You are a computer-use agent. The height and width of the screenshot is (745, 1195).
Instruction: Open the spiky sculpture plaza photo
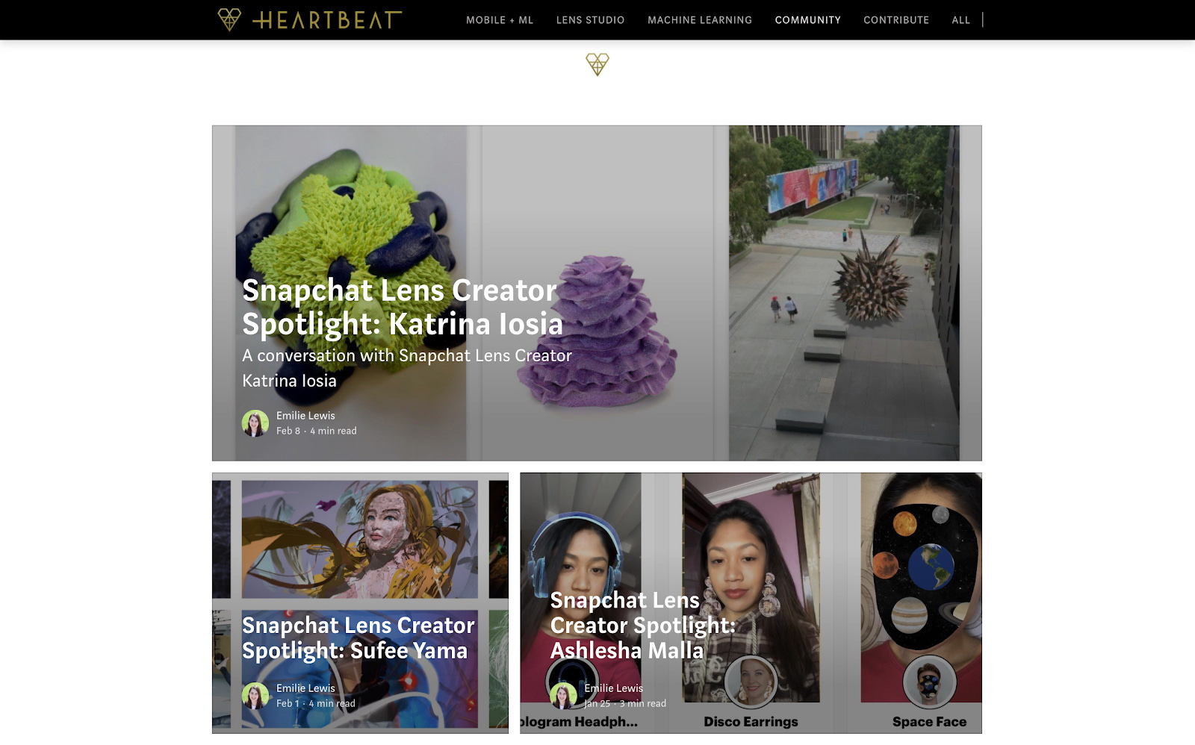click(844, 293)
